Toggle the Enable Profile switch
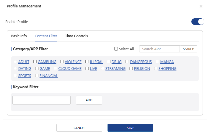The width and height of the screenshot is (210, 135). pos(198,22)
